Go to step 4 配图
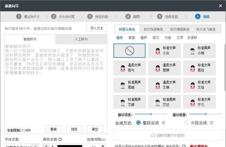The height and width of the screenshot is (147, 226). [133, 17]
